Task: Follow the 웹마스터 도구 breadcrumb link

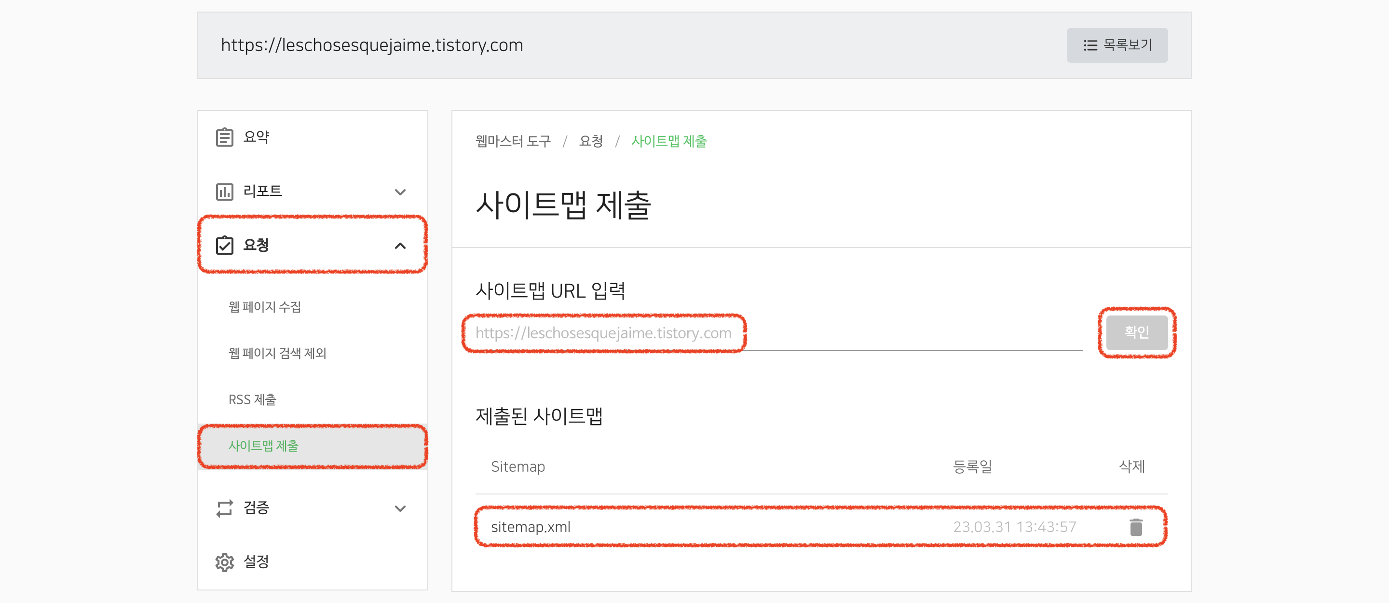Action: [513, 141]
